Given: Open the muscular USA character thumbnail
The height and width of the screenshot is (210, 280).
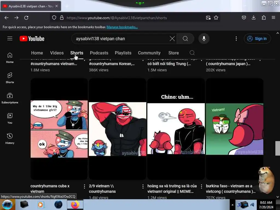Looking at the screenshot, I should coord(118,129).
